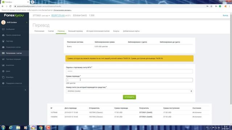Image resolution: width=232 pixels, height=130 pixels.
Task: Open the red Camtasia taskbar icon
Action: [x=48, y=127]
